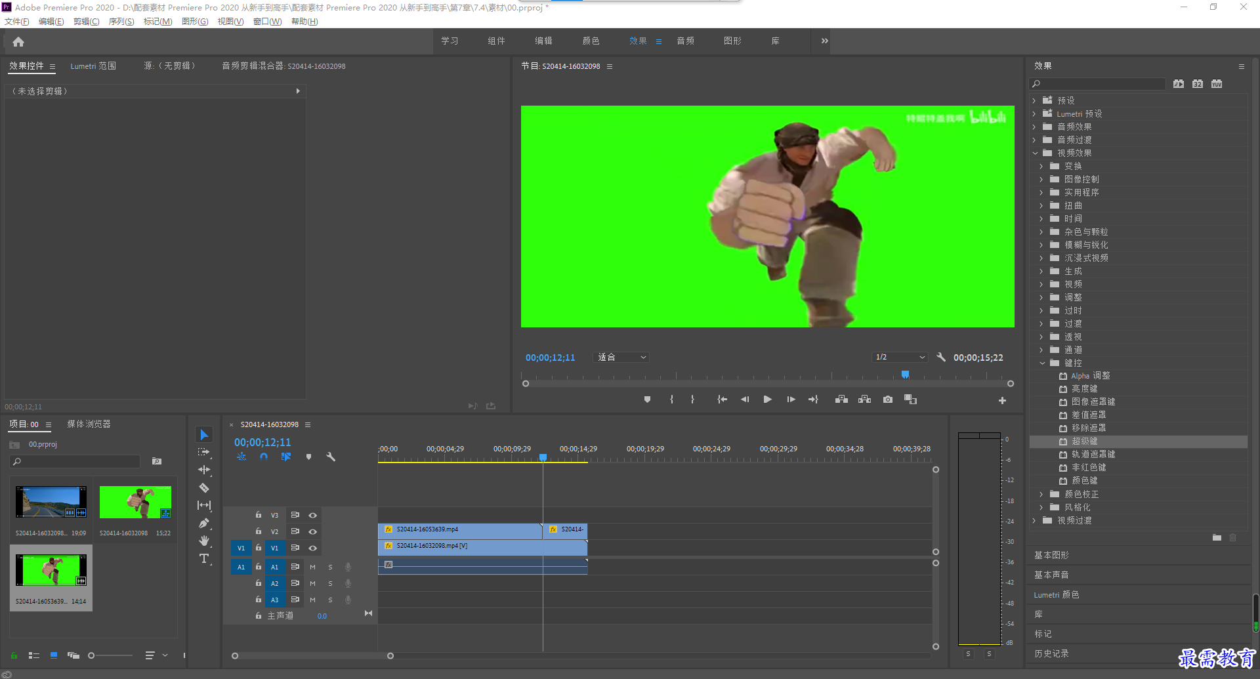The width and height of the screenshot is (1260, 679).
Task: Select the Slip tool
Action: (204, 505)
